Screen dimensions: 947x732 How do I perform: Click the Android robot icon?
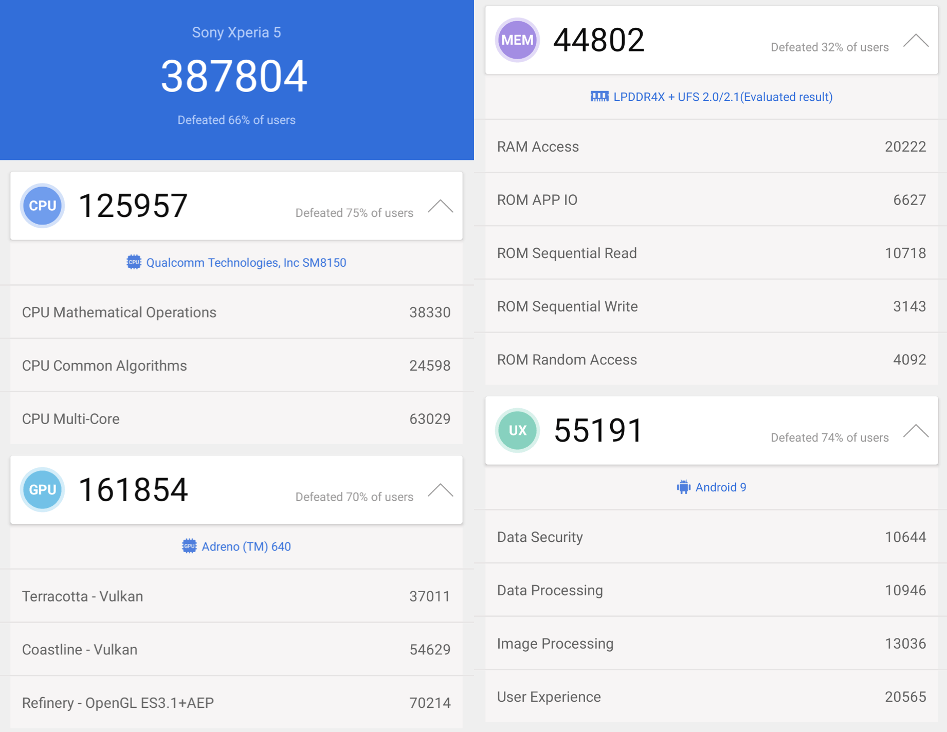click(x=683, y=487)
